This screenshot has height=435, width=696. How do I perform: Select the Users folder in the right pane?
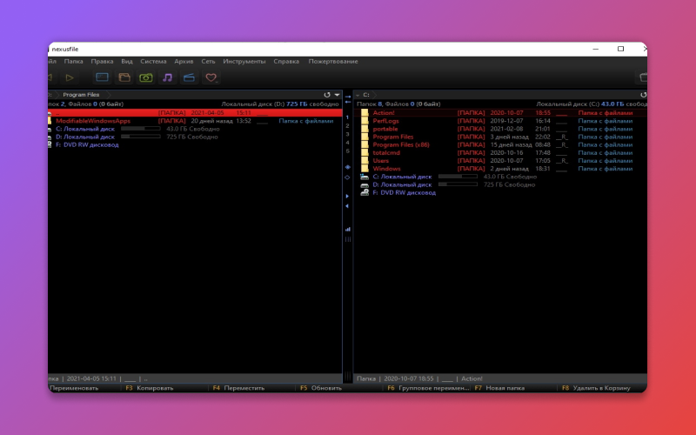click(501, 161)
